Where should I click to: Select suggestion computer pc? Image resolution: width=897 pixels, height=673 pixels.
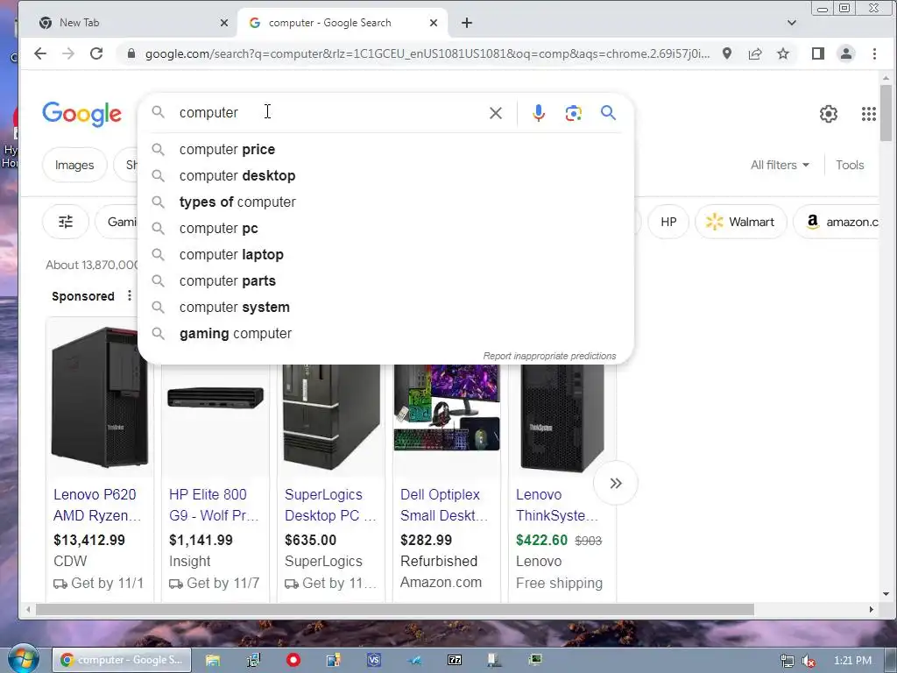[x=385, y=229]
